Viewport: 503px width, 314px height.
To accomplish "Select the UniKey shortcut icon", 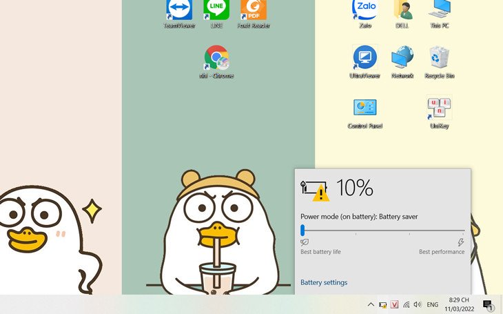I will click(x=440, y=109).
